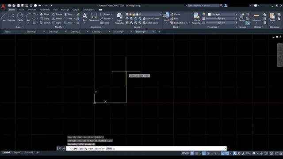Switch to the Insert ribbon tab
283x159 pixels.
pyautogui.click(x=21, y=10)
